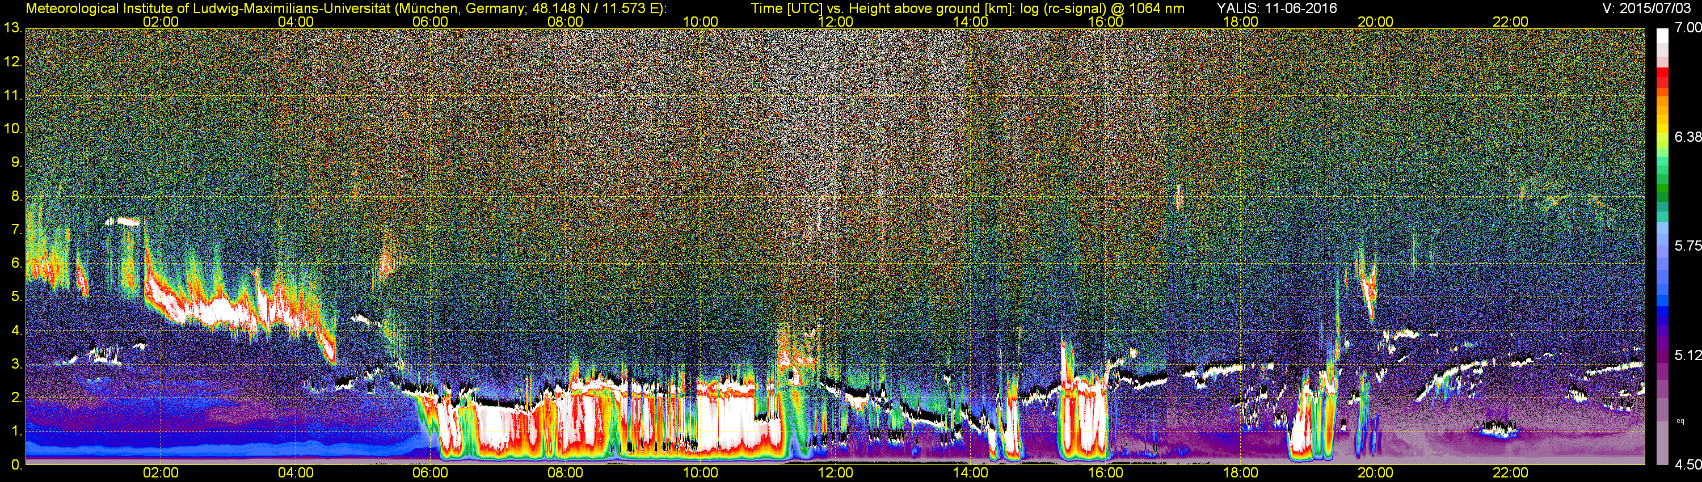Click the 4.50 color scale value
The image size is (1702, 482).
(x=1688, y=465)
